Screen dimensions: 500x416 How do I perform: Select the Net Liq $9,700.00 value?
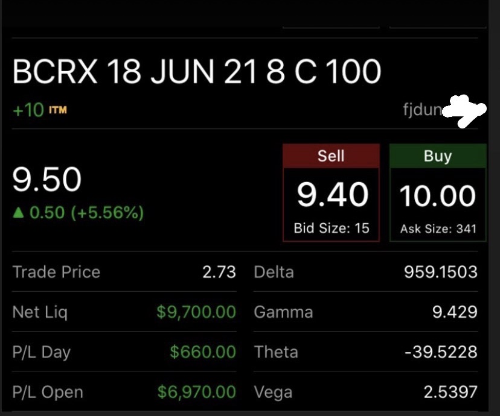pyautogui.click(x=196, y=312)
